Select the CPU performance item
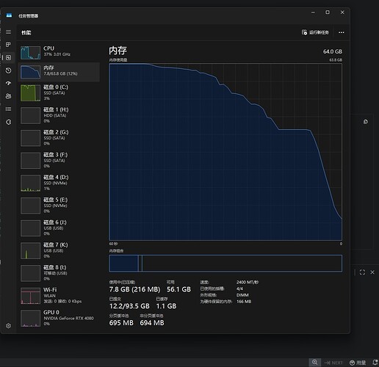 [59, 52]
